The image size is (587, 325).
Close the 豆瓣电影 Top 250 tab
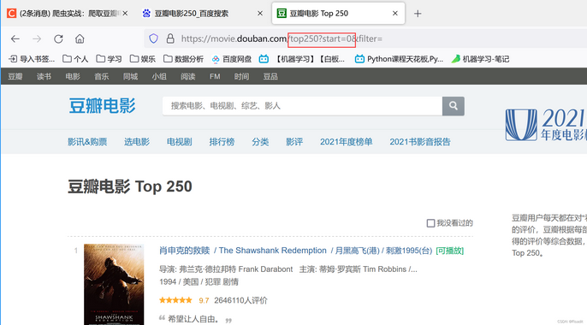tap(395, 14)
